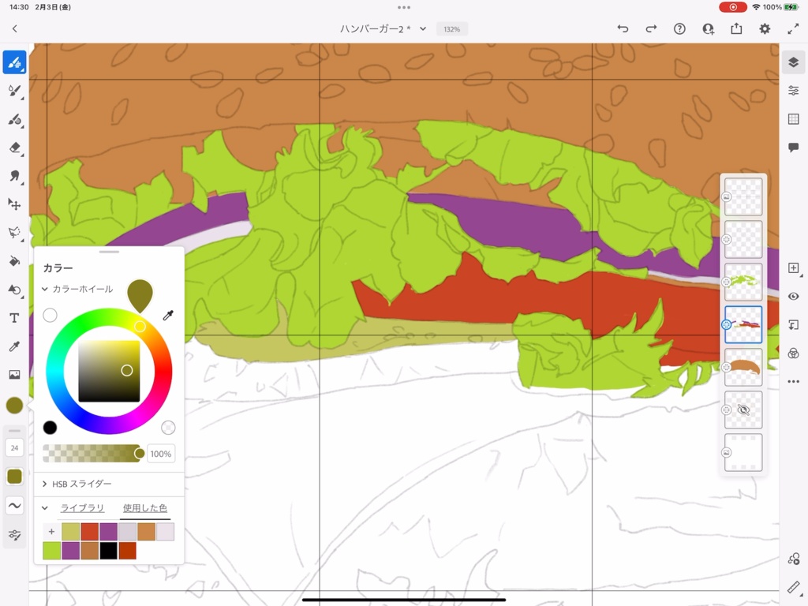Choose the white color preset circle
Image resolution: width=808 pixels, height=606 pixels.
click(x=50, y=316)
